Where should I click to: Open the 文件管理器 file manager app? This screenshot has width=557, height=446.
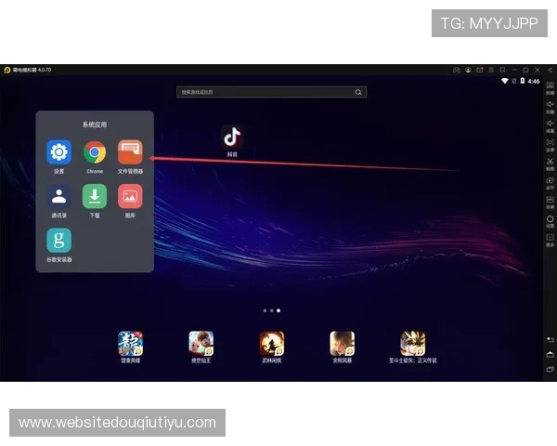tap(130, 152)
